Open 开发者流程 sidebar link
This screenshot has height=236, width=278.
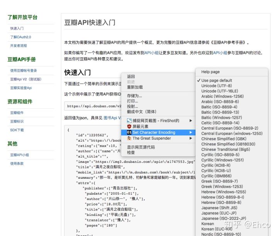pyautogui.click(x=19, y=46)
